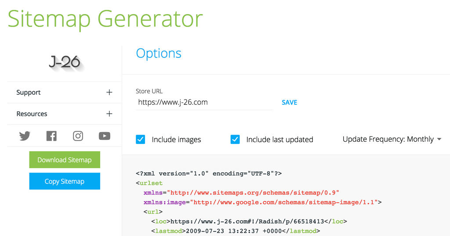Open the Twitter social link icon
This screenshot has height=236, width=450.
tap(25, 136)
